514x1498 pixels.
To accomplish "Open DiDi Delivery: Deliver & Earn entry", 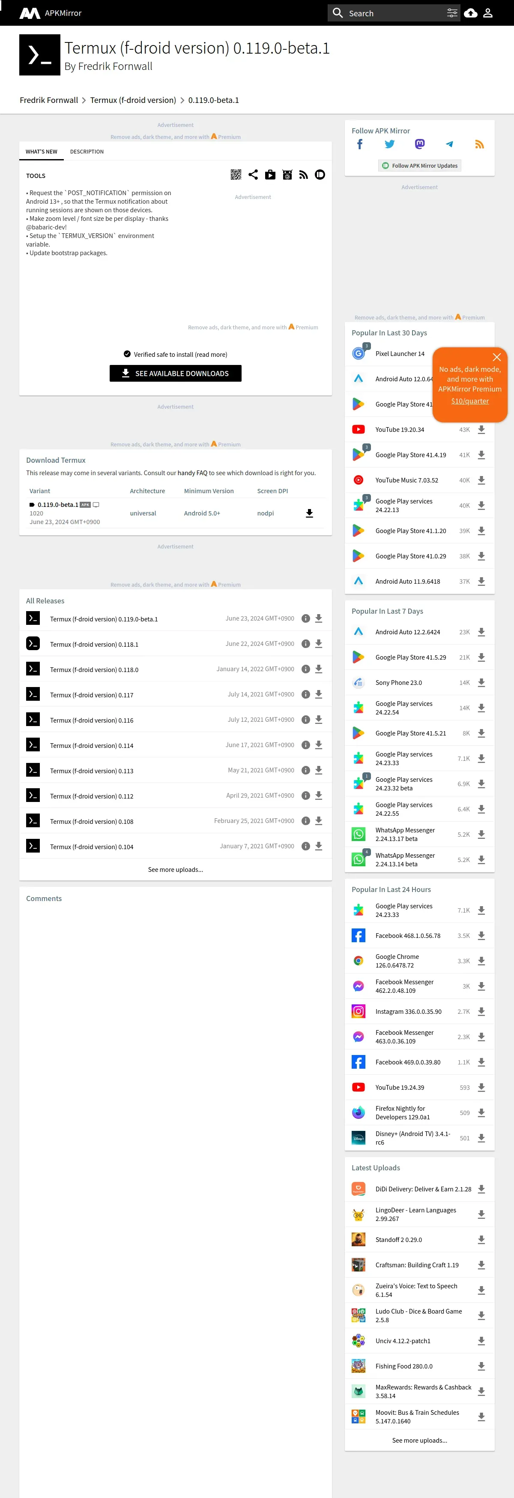I will [423, 1189].
